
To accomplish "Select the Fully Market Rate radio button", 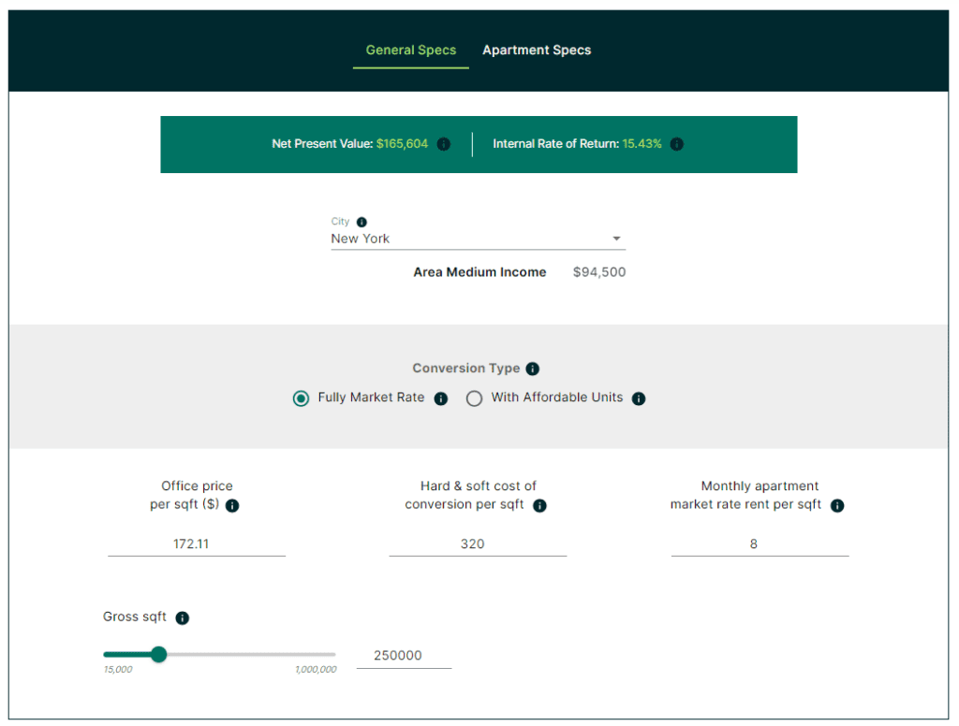I will 301,398.
